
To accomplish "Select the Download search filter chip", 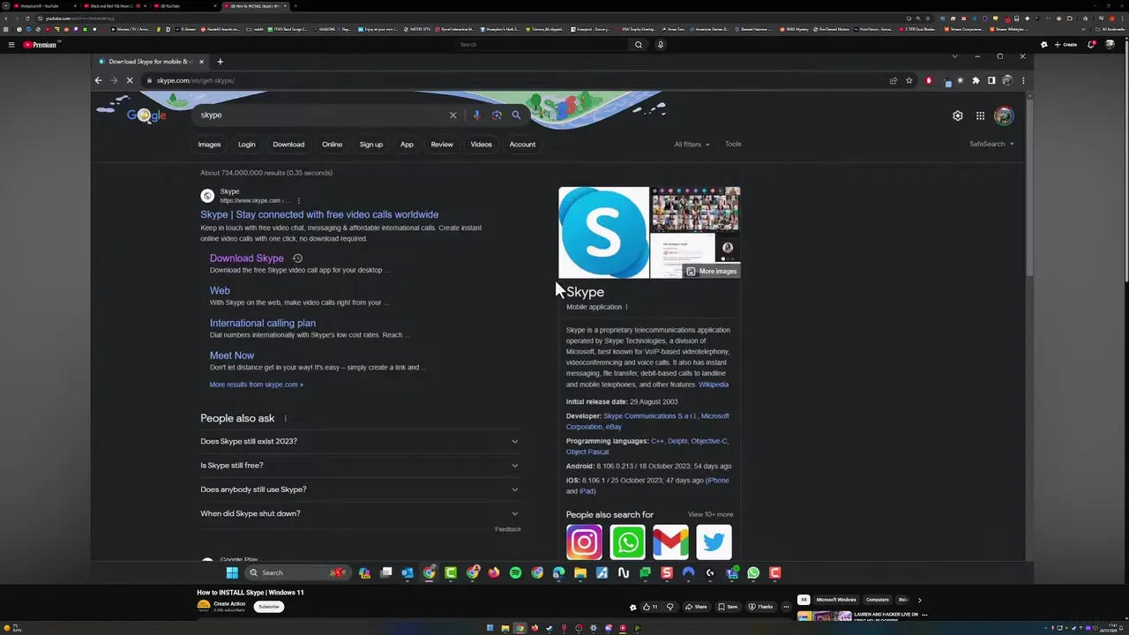I will 288,145.
